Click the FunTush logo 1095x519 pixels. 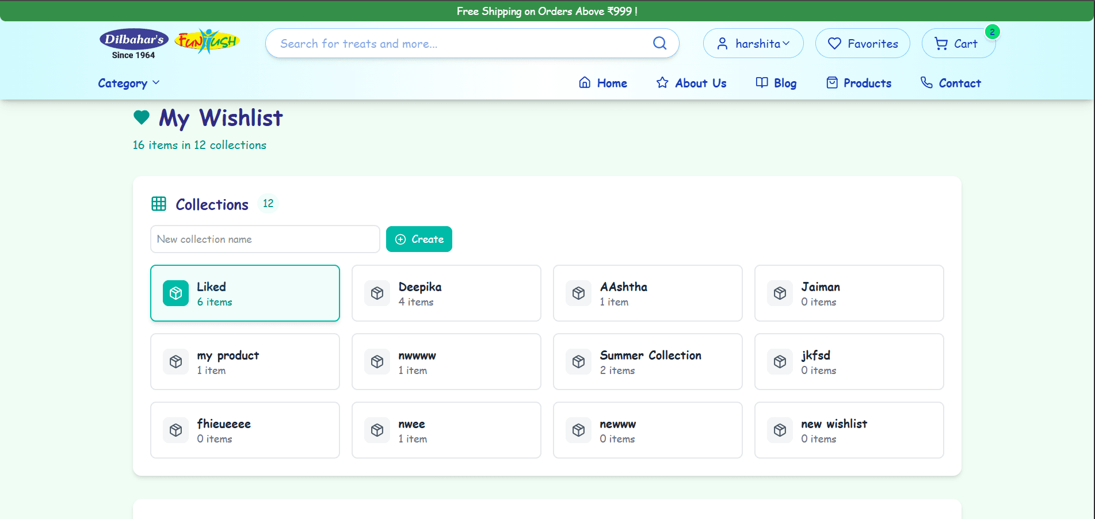pos(207,41)
